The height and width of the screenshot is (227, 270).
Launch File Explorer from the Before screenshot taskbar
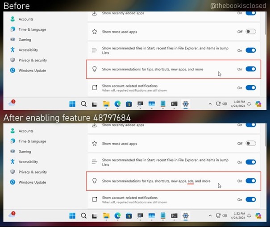click(106, 104)
